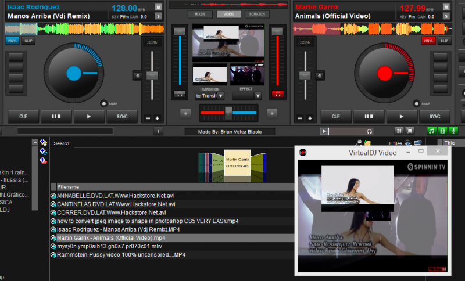Image resolution: width=465 pixels, height=281 pixels.
Task: Click the left deck M button
Action: click(158, 7)
